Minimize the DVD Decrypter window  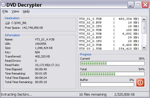click(131, 5)
